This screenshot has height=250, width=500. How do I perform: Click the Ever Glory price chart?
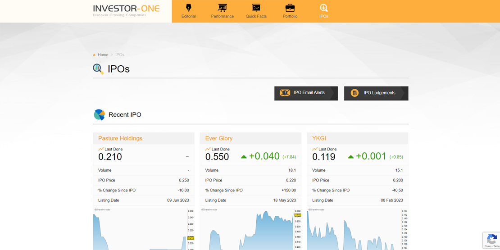click(250, 229)
